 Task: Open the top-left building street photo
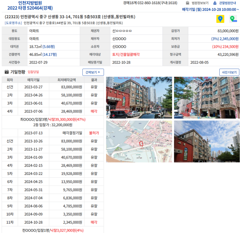(x=139, y=97)
